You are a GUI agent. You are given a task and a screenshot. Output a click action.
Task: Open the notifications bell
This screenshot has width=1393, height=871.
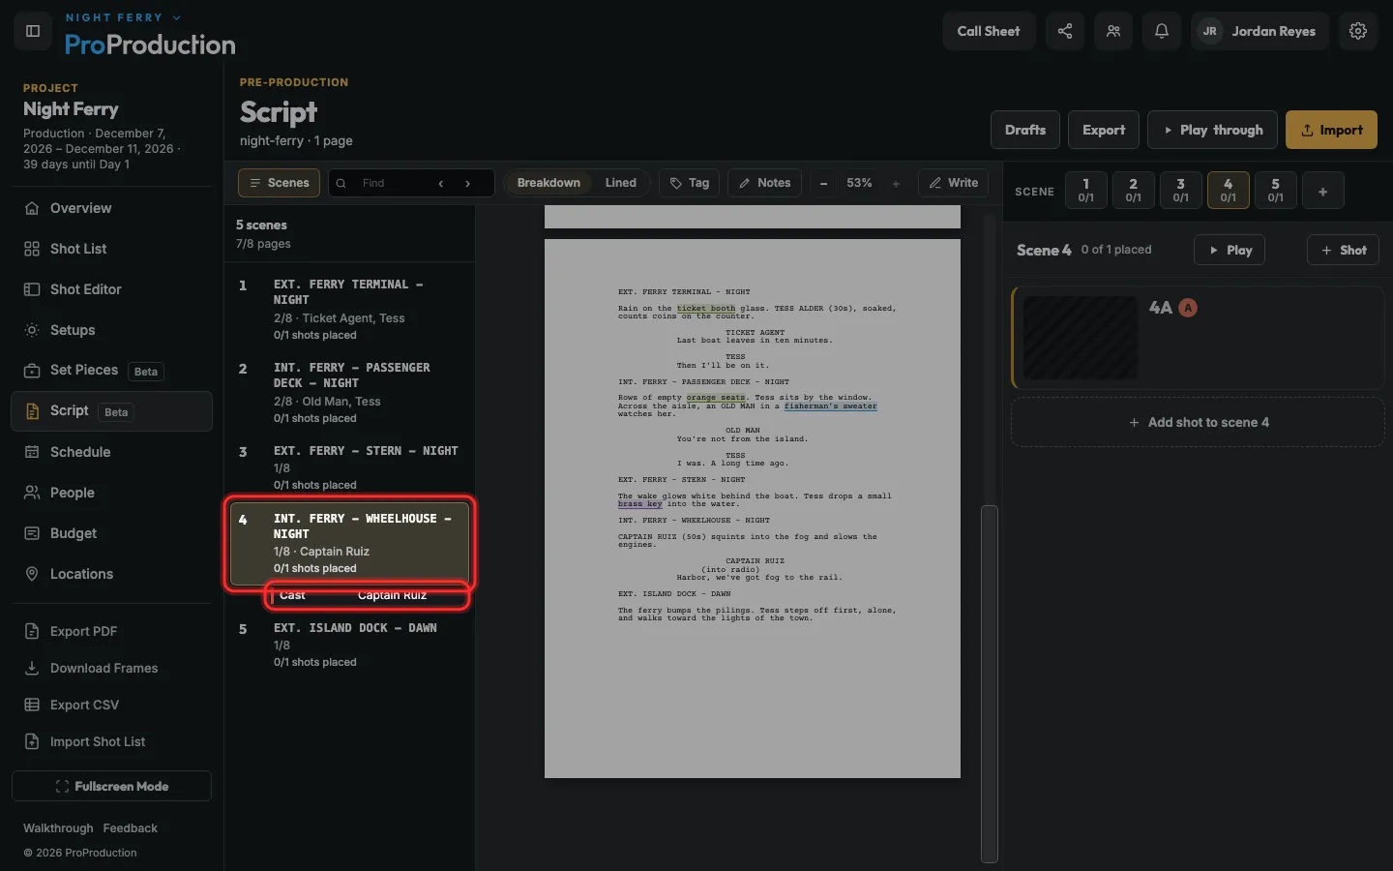tap(1162, 31)
